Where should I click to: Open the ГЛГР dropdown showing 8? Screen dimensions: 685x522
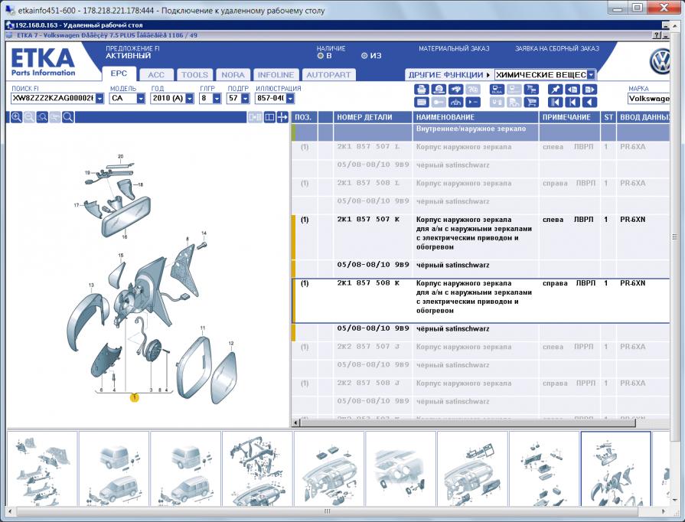[x=217, y=99]
